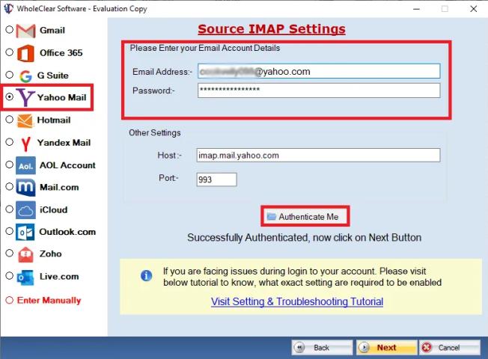Select the Hotmail radio button

click(x=9, y=120)
